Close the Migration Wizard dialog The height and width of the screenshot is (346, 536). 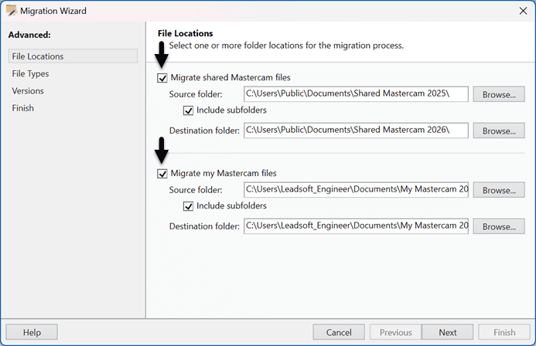(523, 11)
